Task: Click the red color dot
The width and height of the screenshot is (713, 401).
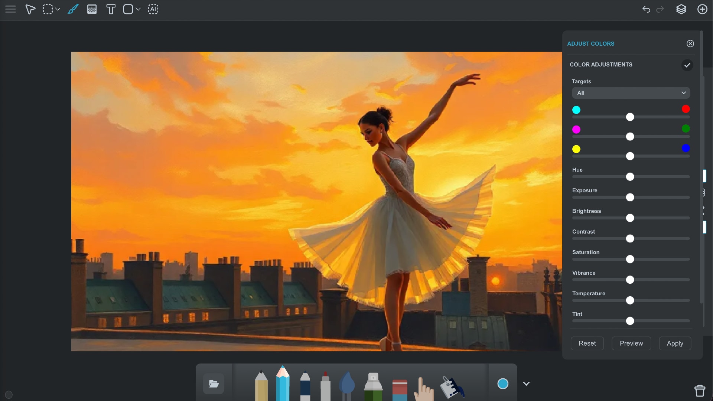Action: [686, 109]
